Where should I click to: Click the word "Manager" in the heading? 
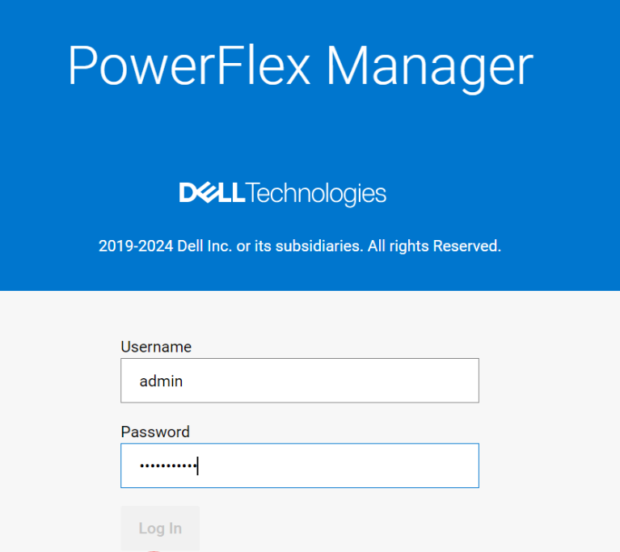pos(429,66)
